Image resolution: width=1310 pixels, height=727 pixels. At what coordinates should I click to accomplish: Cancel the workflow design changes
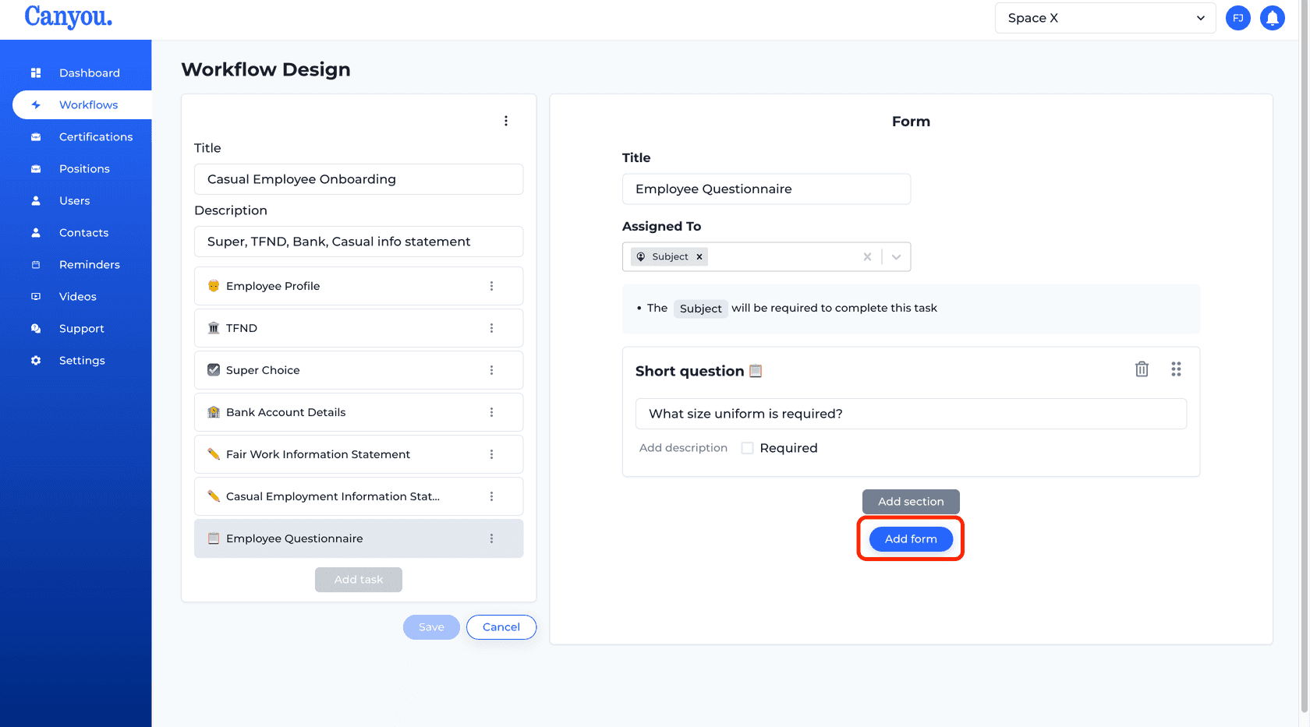point(501,626)
